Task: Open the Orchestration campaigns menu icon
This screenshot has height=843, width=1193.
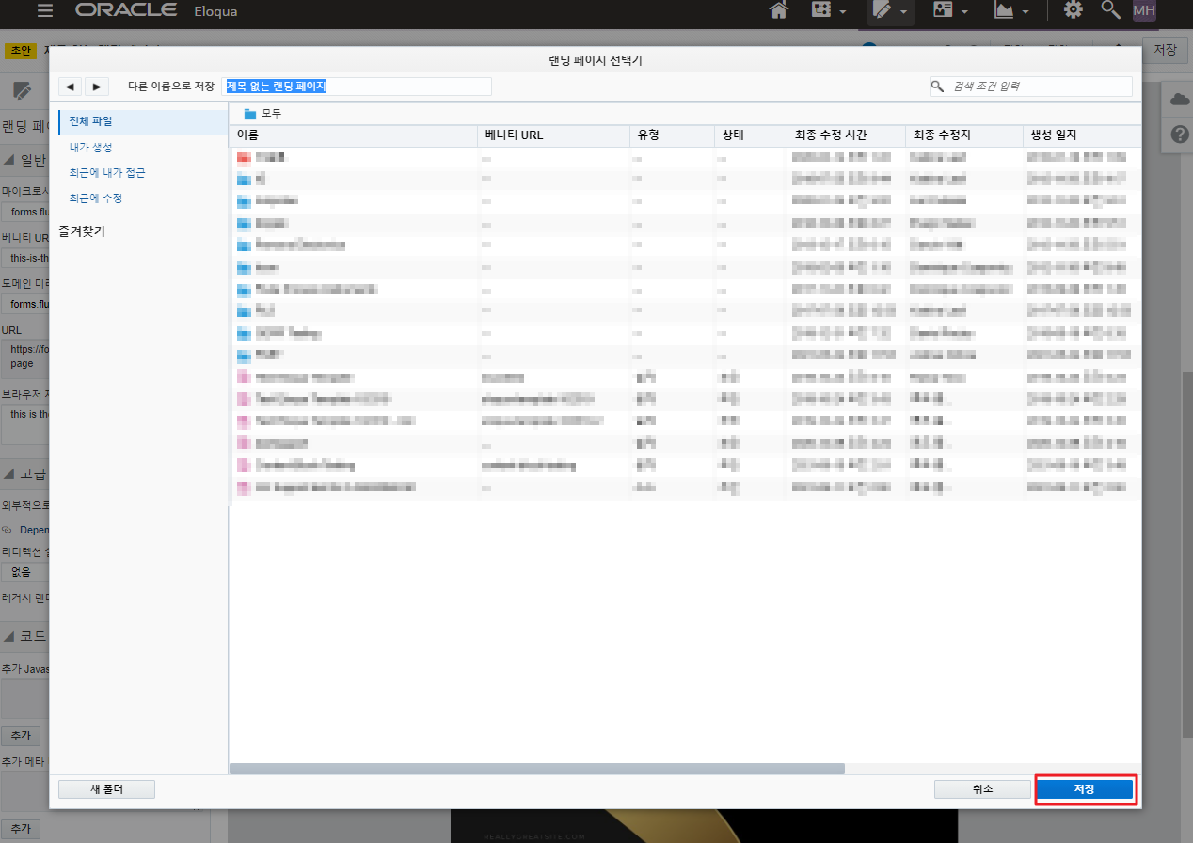Action: pos(820,10)
